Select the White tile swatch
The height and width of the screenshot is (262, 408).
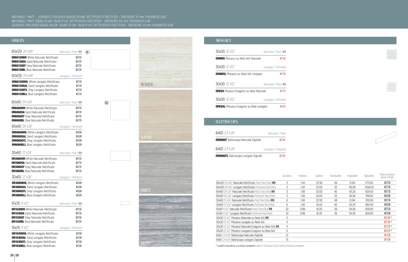[165, 62]
